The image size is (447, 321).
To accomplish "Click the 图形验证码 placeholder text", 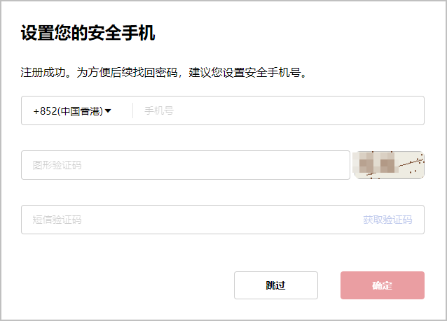I will coord(57,165).
